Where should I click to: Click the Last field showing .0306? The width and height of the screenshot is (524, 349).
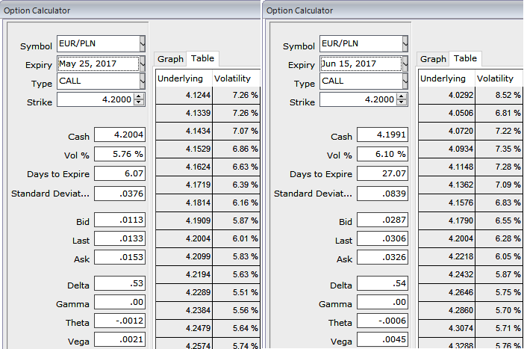click(382, 238)
